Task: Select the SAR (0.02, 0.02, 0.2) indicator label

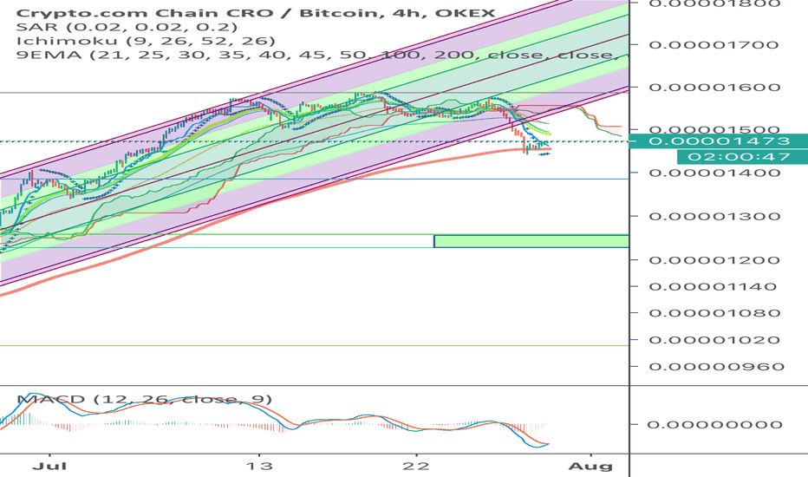Action: pyautogui.click(x=127, y=27)
